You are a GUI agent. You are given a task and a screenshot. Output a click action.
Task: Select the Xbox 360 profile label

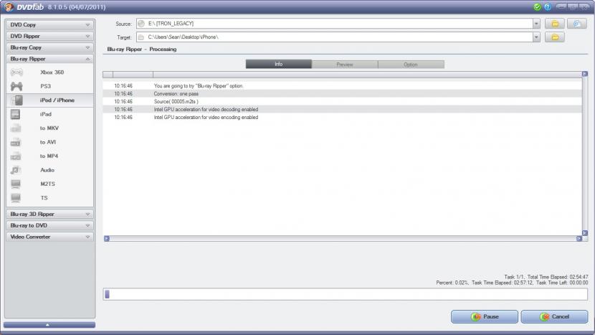tap(52, 72)
